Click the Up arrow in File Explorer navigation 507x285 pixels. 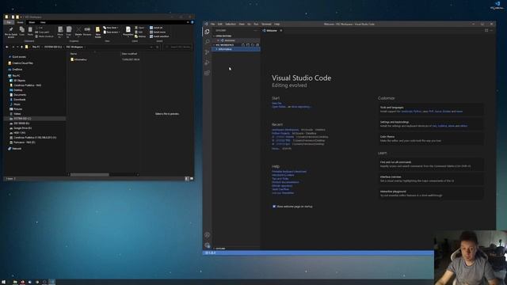click(21, 47)
